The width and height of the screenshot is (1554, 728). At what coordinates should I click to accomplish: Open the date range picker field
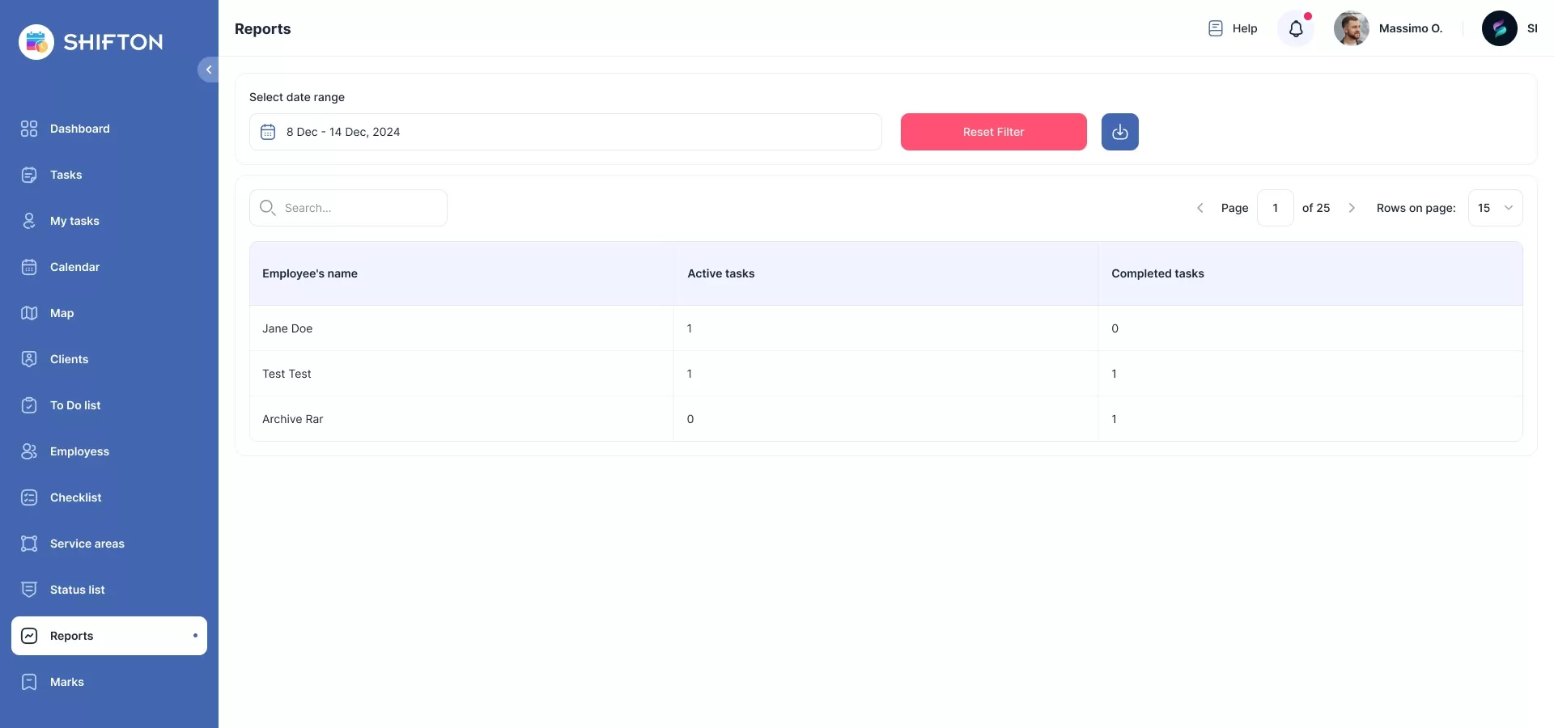coord(567,132)
